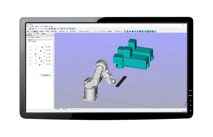Viewport: 213px width, 137px height.
Task: Click the red prohibited-circle icon
Action: [54, 29]
